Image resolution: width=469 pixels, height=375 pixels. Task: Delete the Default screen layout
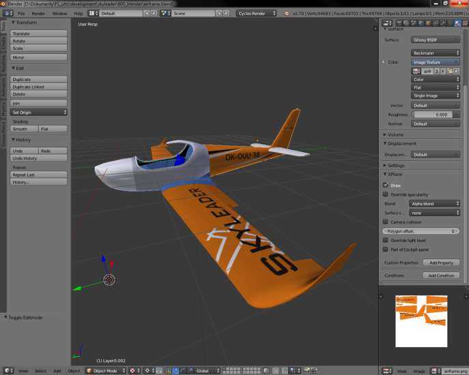(154, 14)
